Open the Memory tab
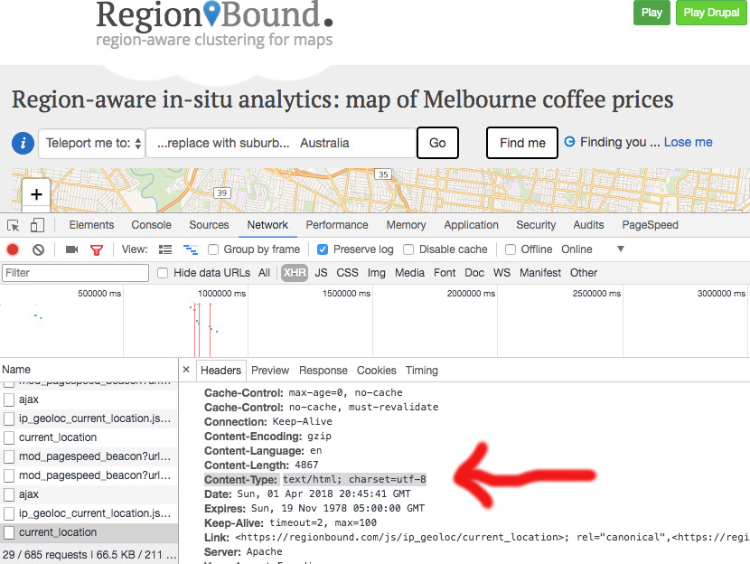 pyautogui.click(x=406, y=225)
